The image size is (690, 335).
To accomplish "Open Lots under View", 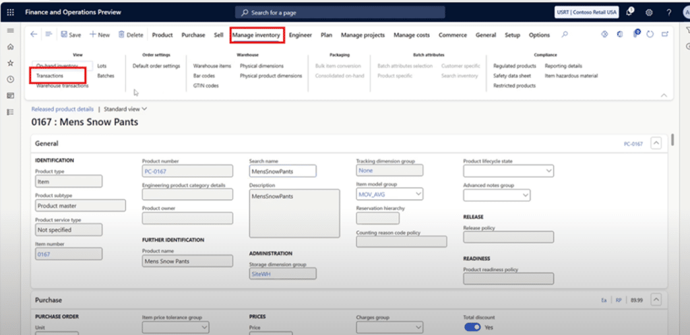I will tap(102, 66).
